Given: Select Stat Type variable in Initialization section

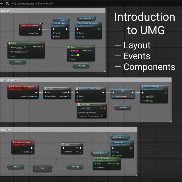Looking at the screenshot, I should tap(123, 107).
